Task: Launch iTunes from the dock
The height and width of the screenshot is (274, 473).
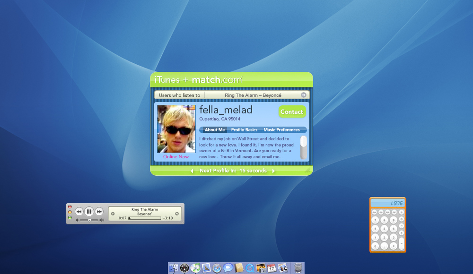Action: 195,268
